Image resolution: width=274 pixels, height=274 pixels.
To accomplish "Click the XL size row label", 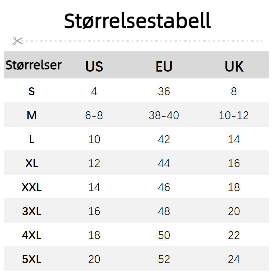I will (x=32, y=163).
